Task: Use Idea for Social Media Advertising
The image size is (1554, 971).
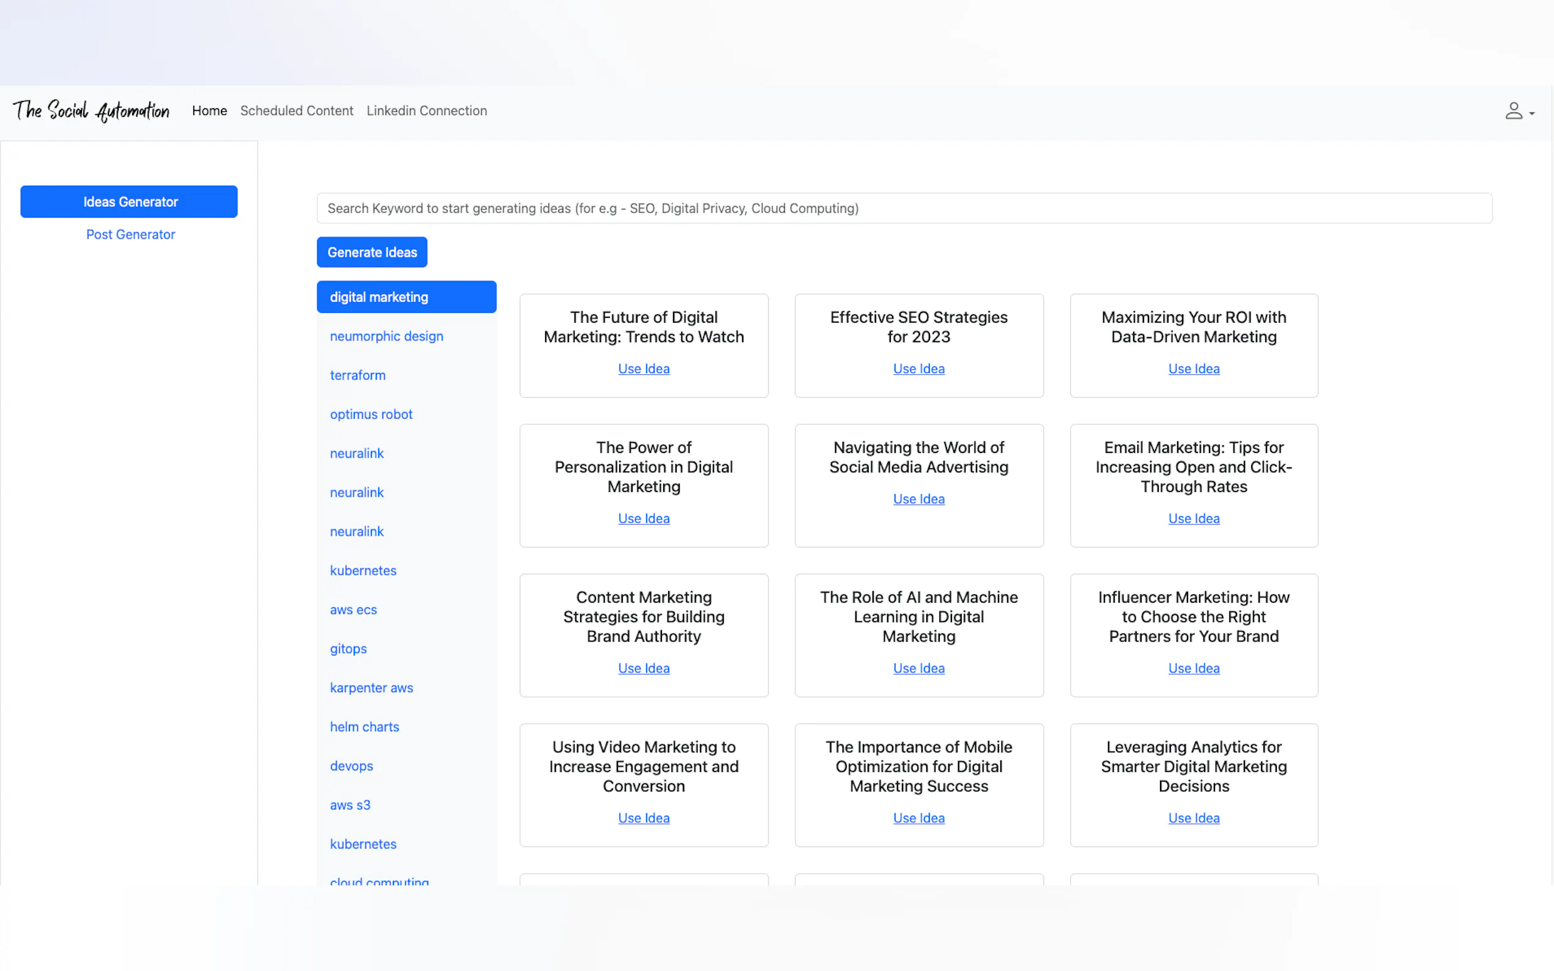Action: (919, 499)
